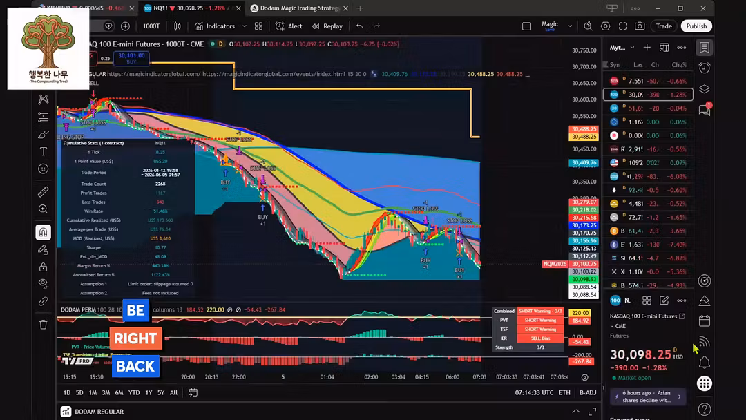Toggle magnet mode for drawings
This screenshot has width=746, height=420.
pos(44,232)
